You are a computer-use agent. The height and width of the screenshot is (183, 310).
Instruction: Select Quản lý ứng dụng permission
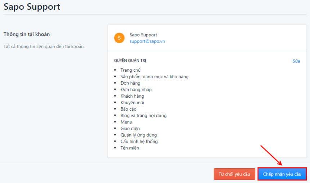point(138,135)
